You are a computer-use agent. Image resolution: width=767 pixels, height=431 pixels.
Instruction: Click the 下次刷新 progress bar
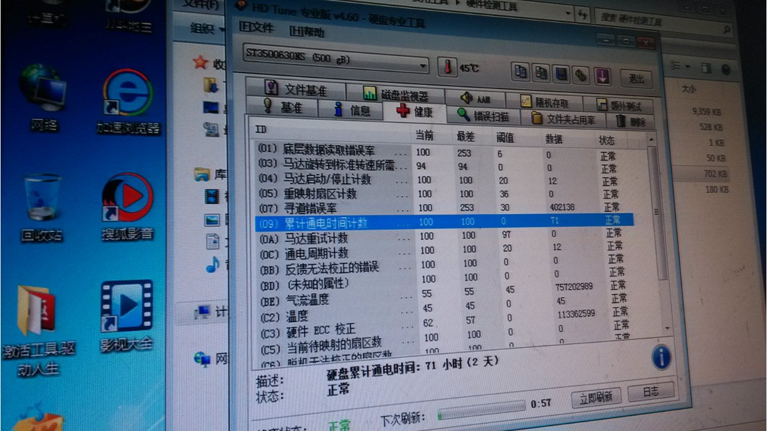(481, 414)
